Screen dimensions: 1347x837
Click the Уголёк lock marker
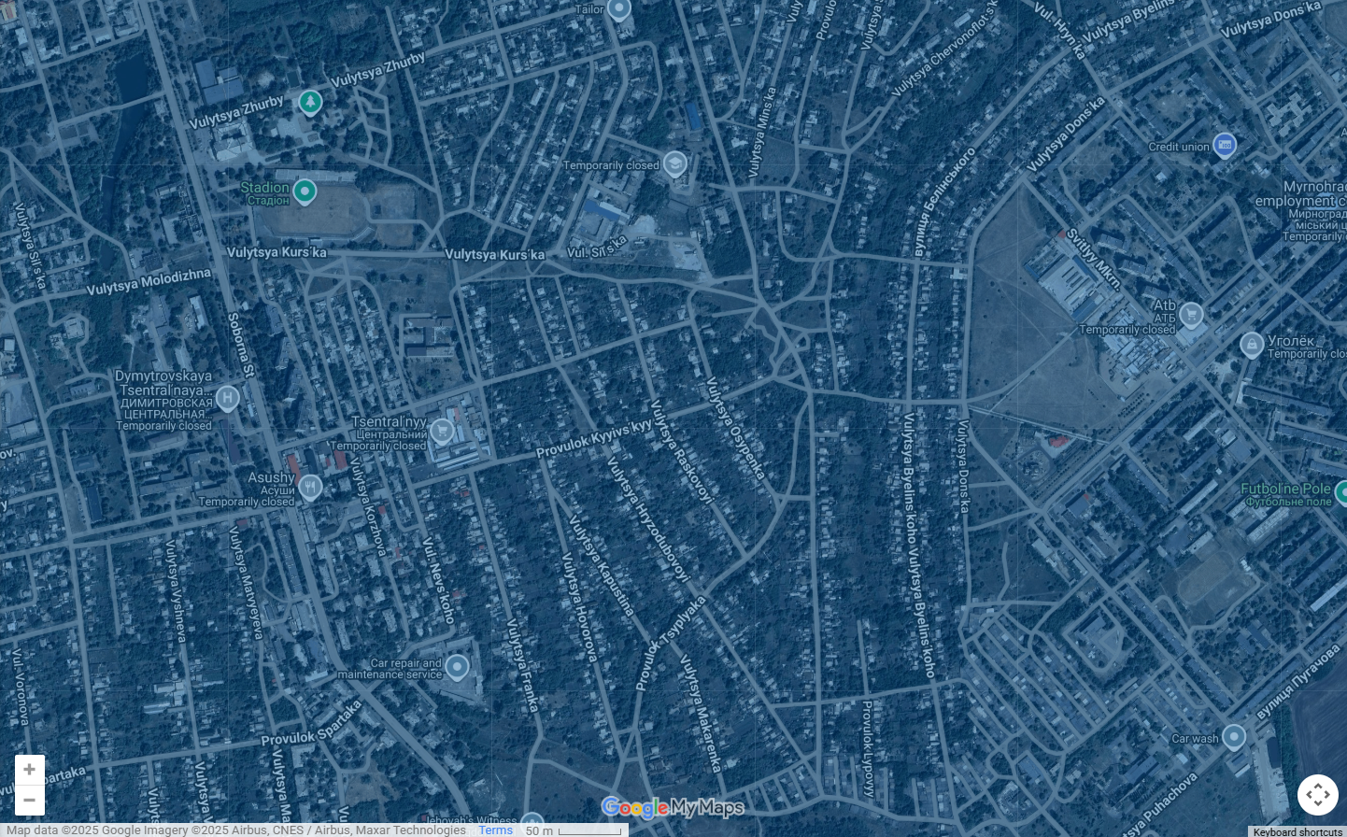[x=1252, y=345]
